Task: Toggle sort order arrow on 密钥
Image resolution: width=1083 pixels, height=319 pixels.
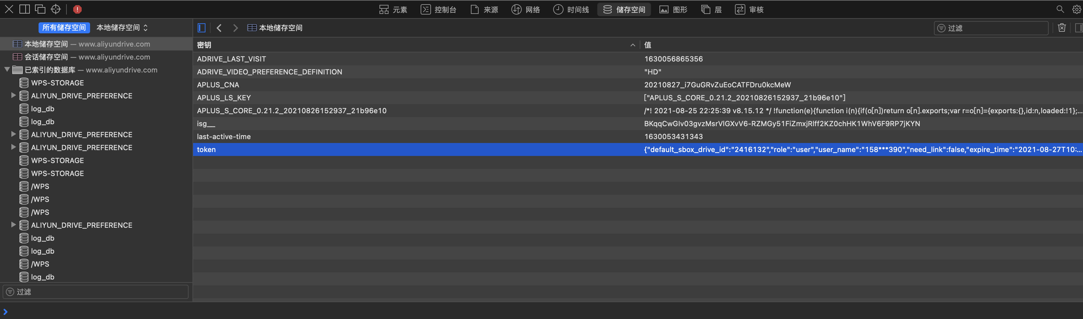Action: click(633, 45)
